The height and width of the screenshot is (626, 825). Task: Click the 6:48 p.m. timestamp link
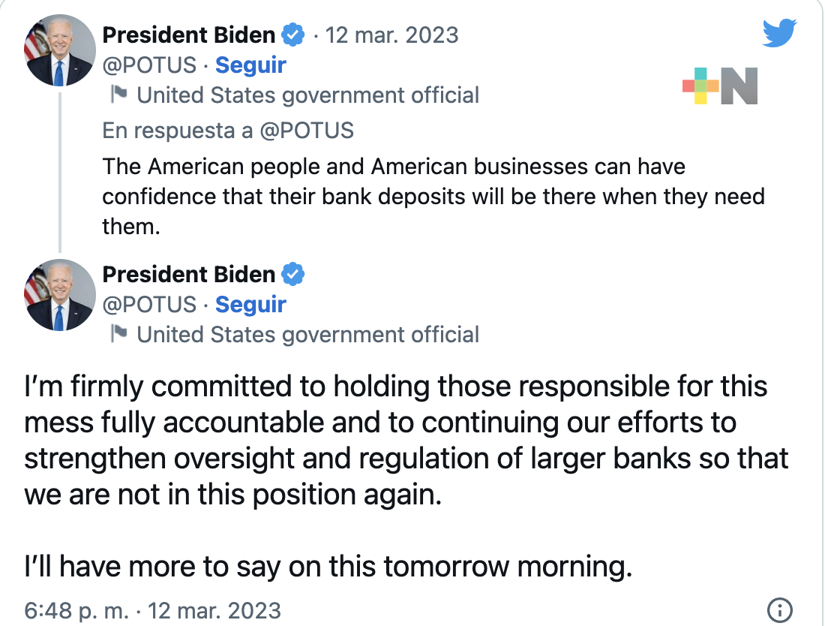point(78,609)
